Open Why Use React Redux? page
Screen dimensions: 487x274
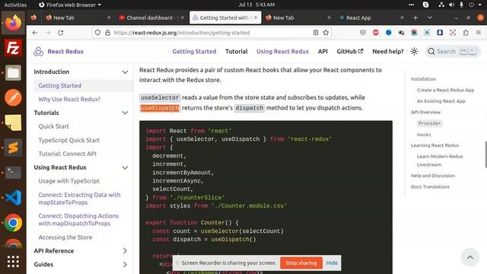pyautogui.click(x=69, y=99)
